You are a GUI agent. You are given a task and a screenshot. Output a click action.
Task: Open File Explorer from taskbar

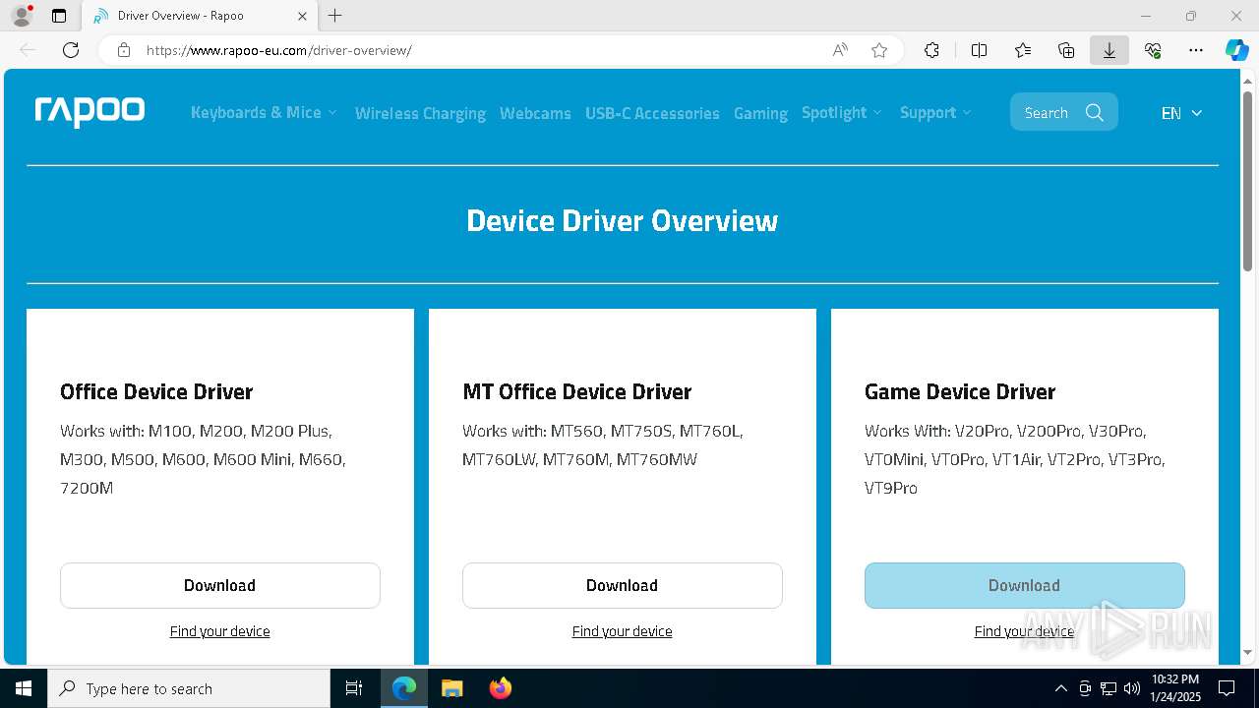tap(451, 688)
